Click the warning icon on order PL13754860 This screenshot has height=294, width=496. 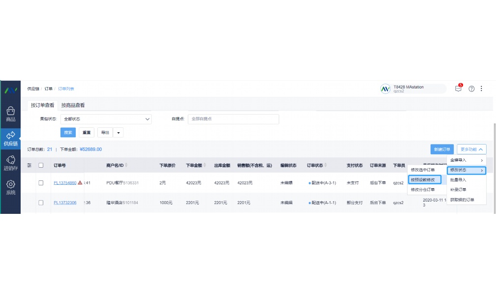coord(79,182)
